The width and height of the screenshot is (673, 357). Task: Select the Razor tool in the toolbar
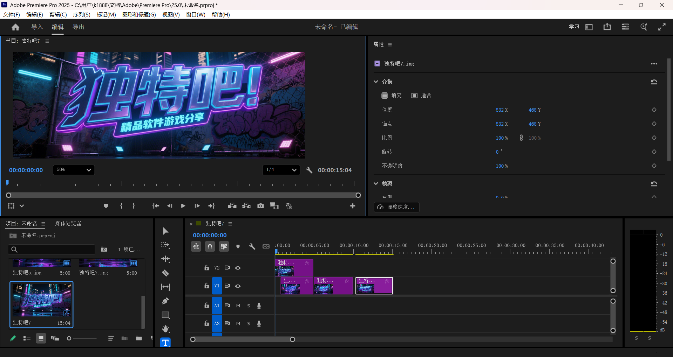[165, 273]
